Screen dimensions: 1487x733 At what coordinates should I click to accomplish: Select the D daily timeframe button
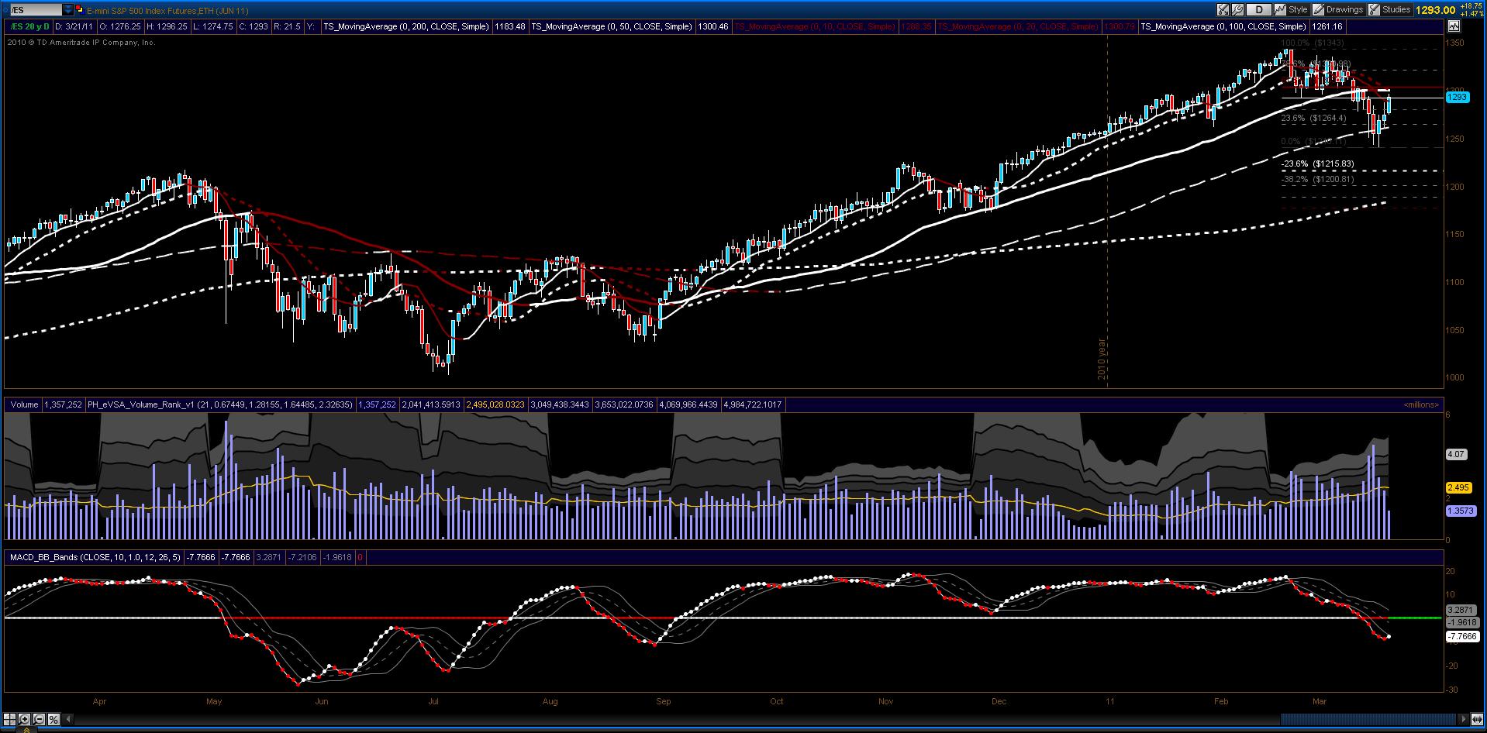point(1258,9)
